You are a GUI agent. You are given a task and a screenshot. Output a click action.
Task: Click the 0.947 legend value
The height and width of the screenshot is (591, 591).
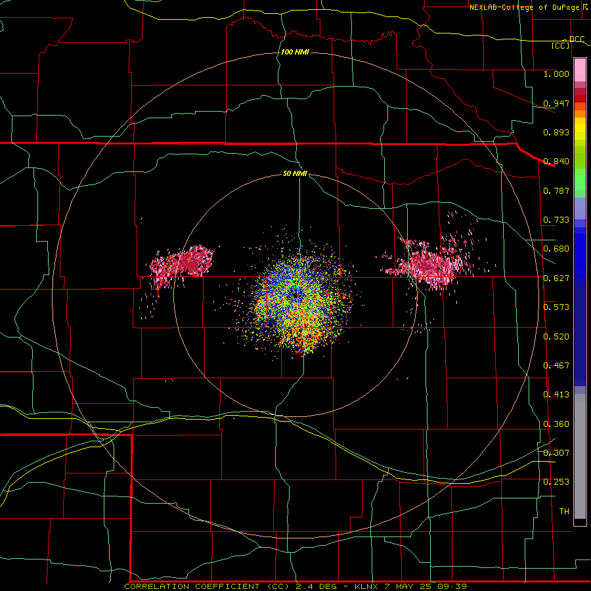click(x=556, y=103)
